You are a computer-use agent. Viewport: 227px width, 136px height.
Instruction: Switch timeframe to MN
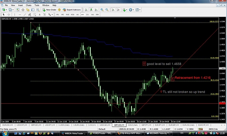click(97, 15)
